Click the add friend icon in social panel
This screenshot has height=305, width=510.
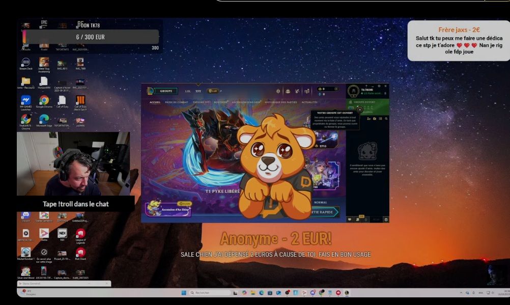pos(369,119)
